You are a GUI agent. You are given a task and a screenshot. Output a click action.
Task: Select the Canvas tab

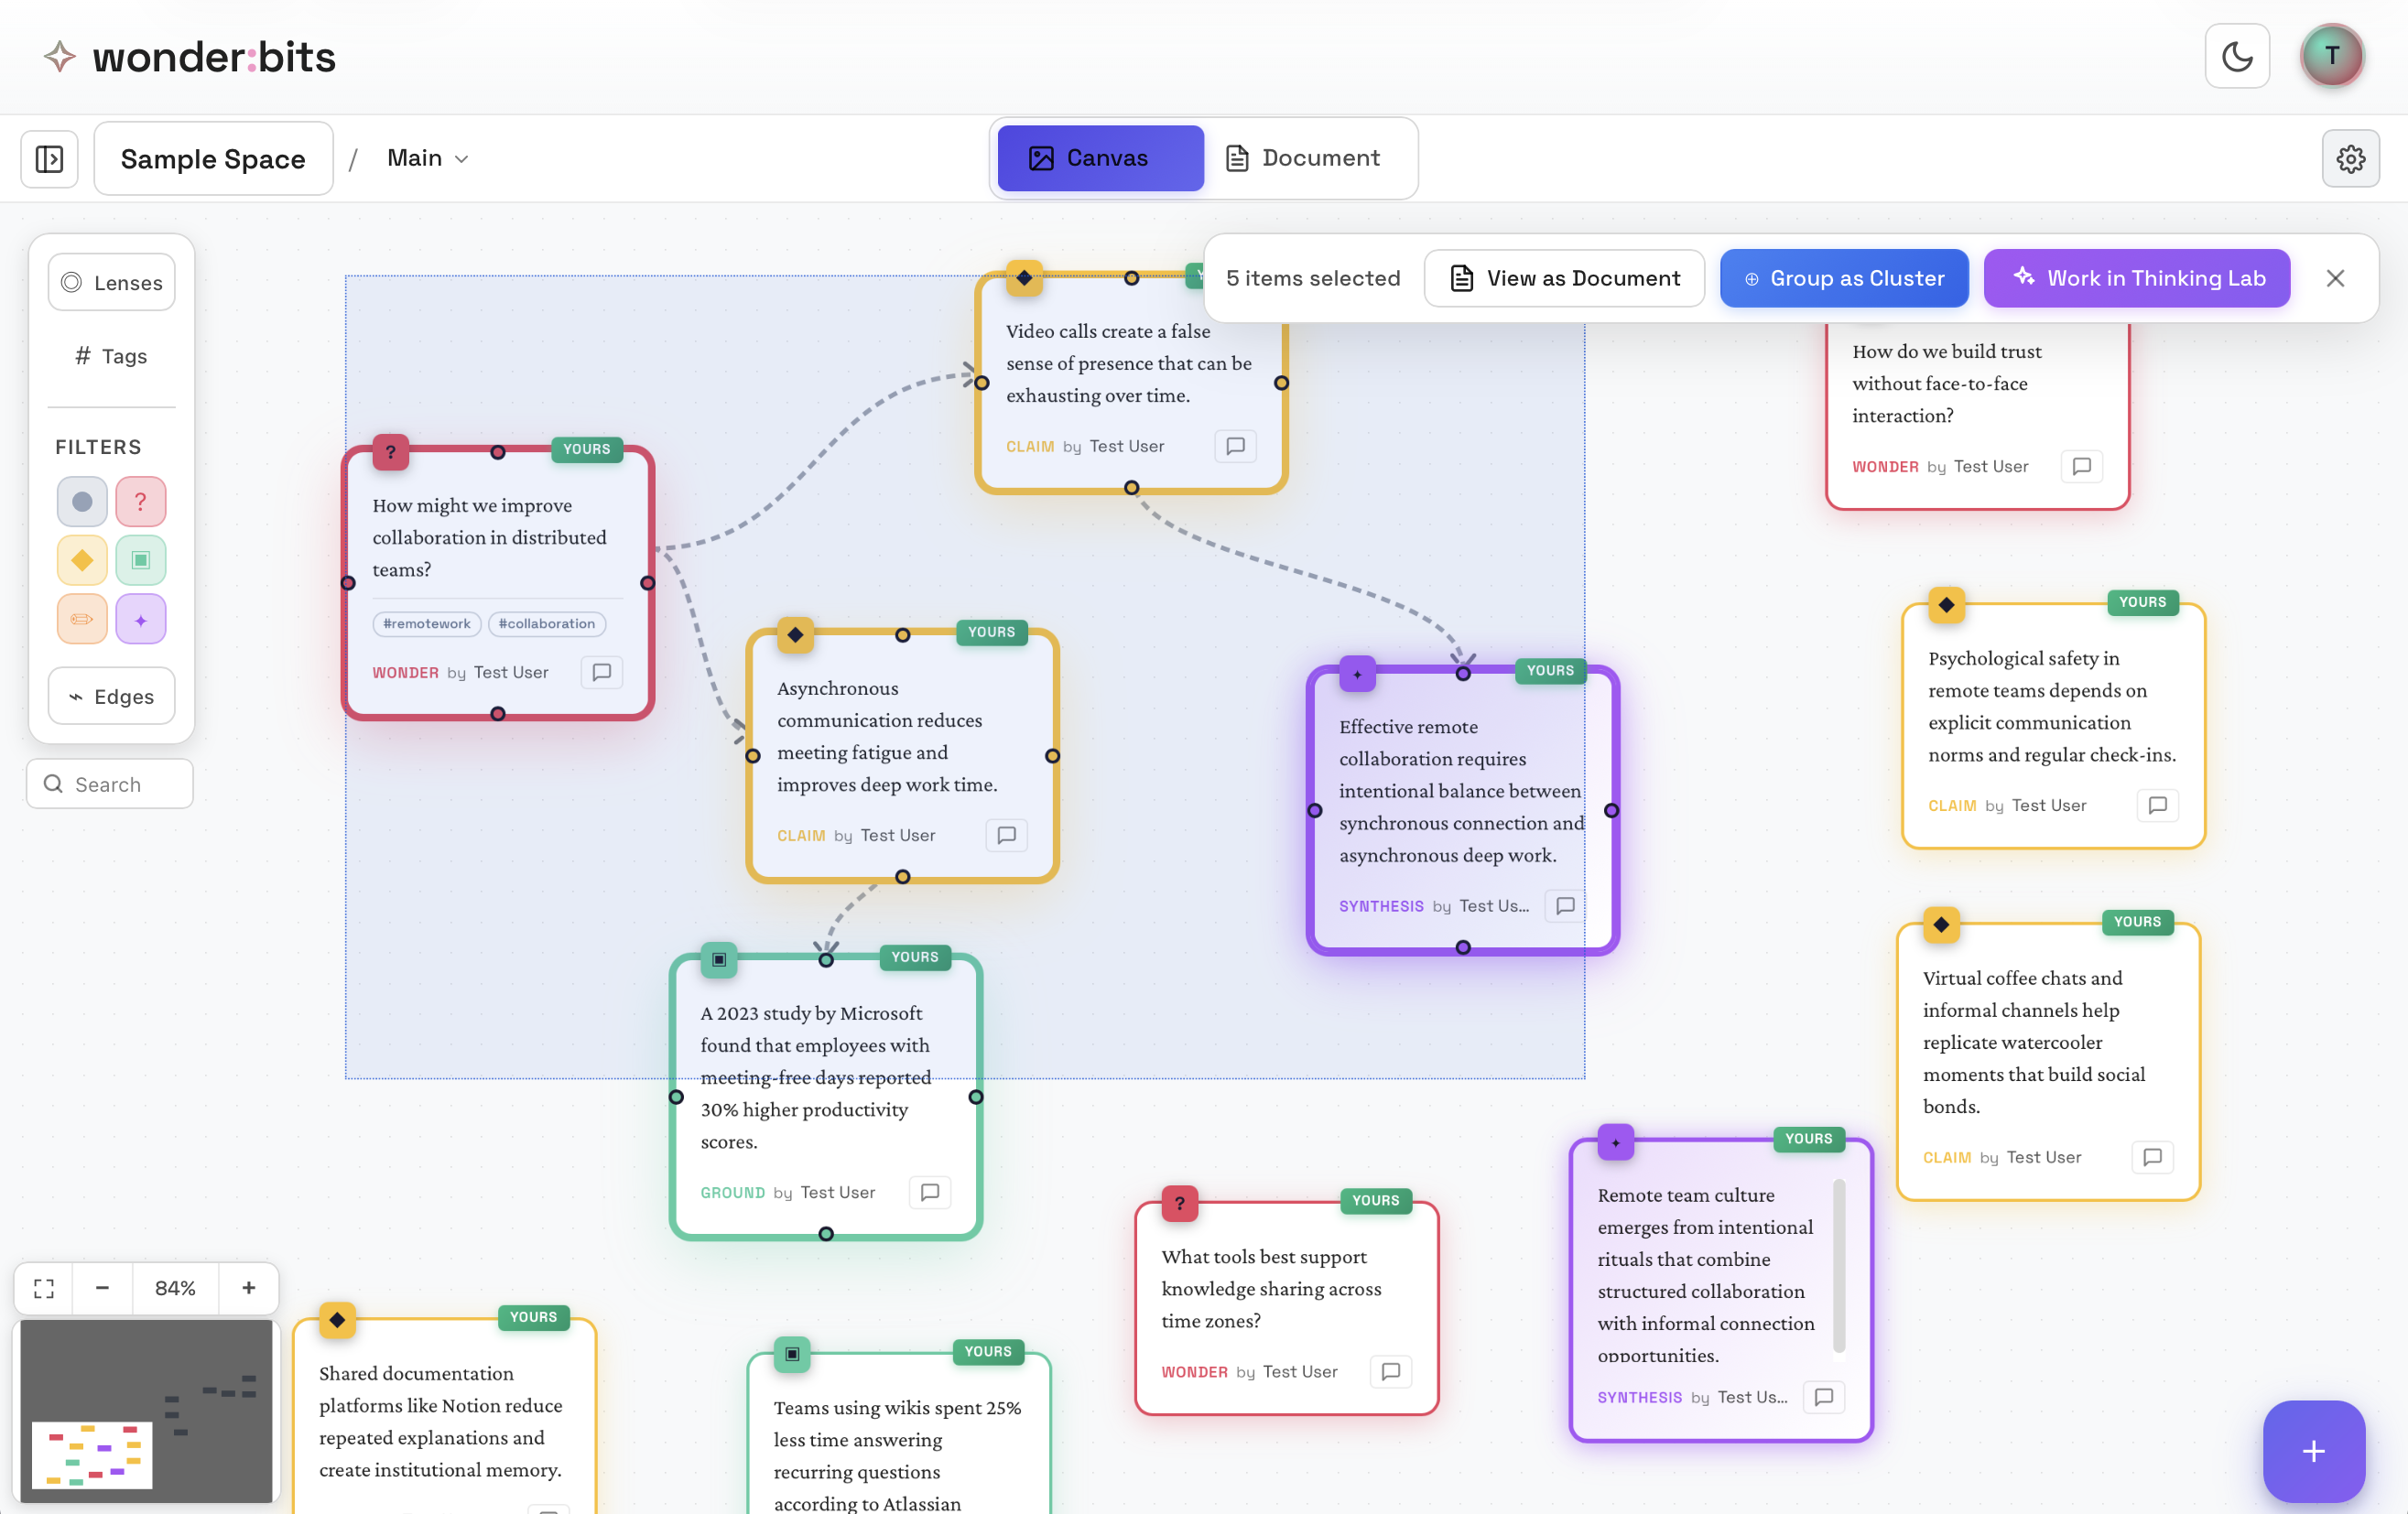tap(1100, 158)
